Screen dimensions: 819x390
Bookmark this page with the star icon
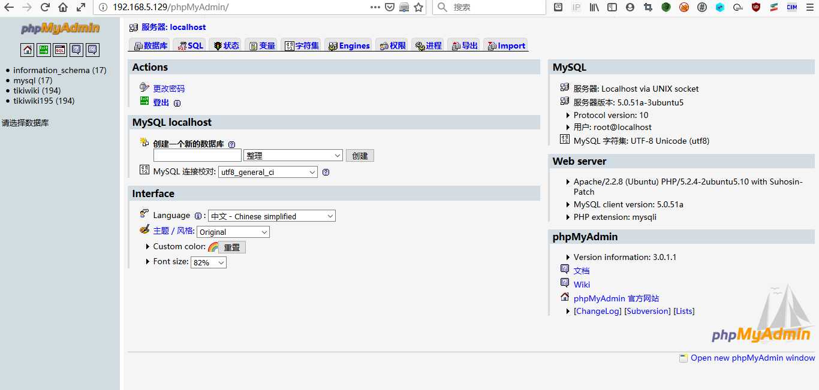(x=418, y=7)
